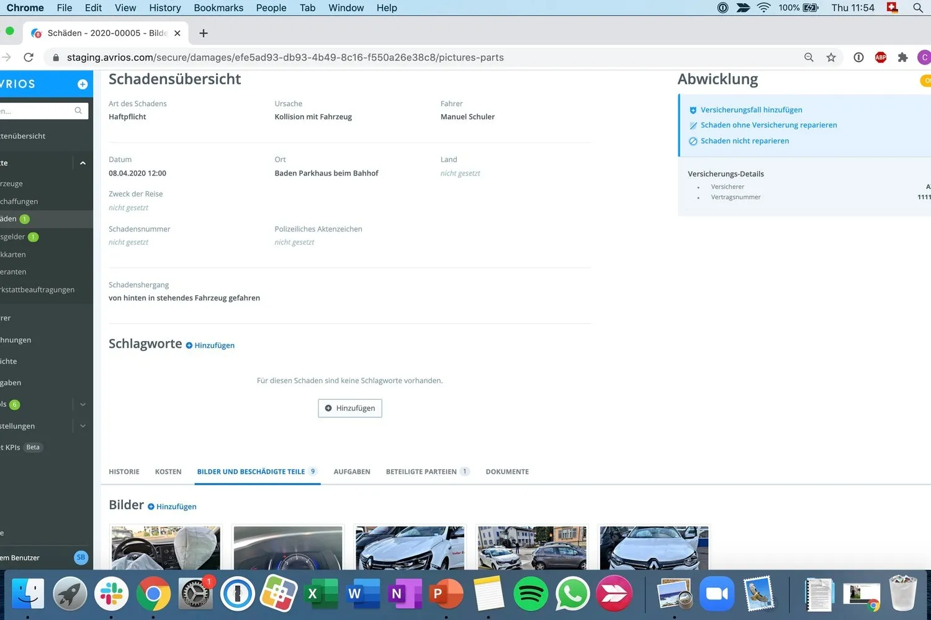
Task: Click the Spotlight search icon in menu bar
Action: coord(917,8)
